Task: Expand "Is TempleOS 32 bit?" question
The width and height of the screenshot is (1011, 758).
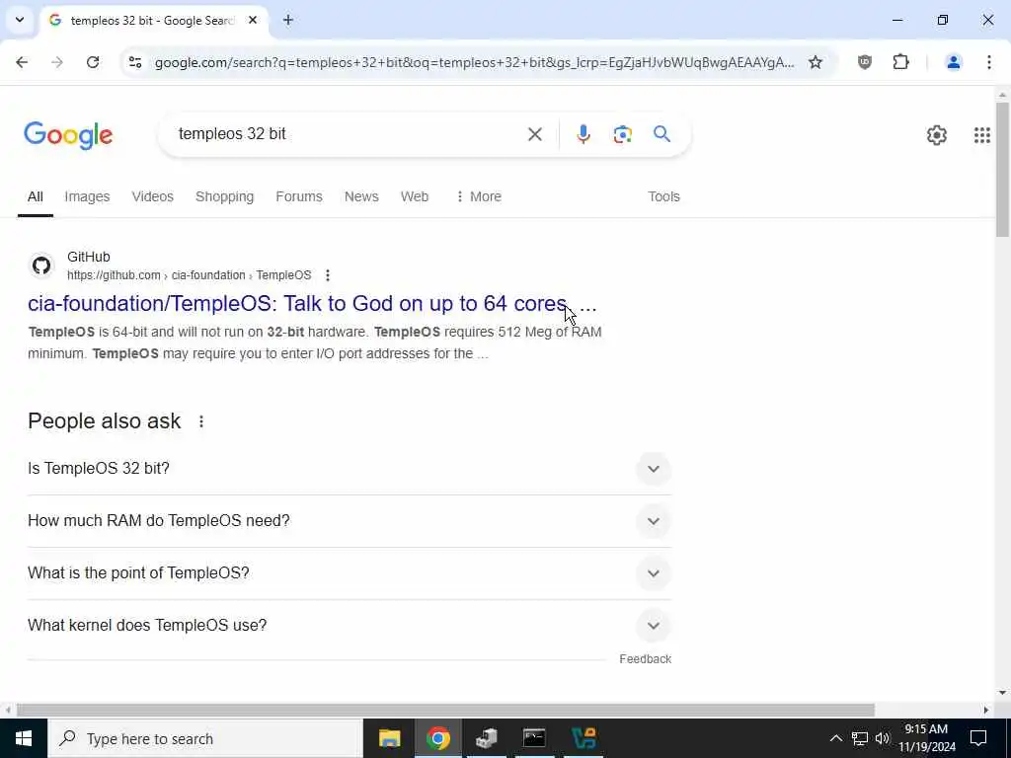Action: [350, 469]
